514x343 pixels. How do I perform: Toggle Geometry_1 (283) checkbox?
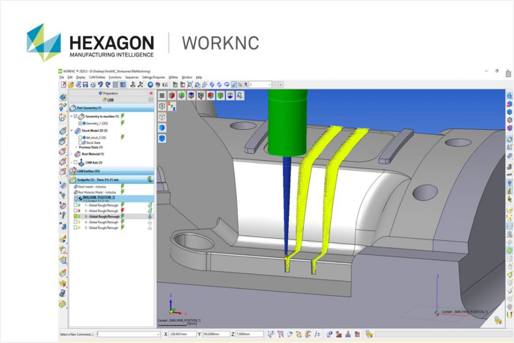tap(80, 124)
